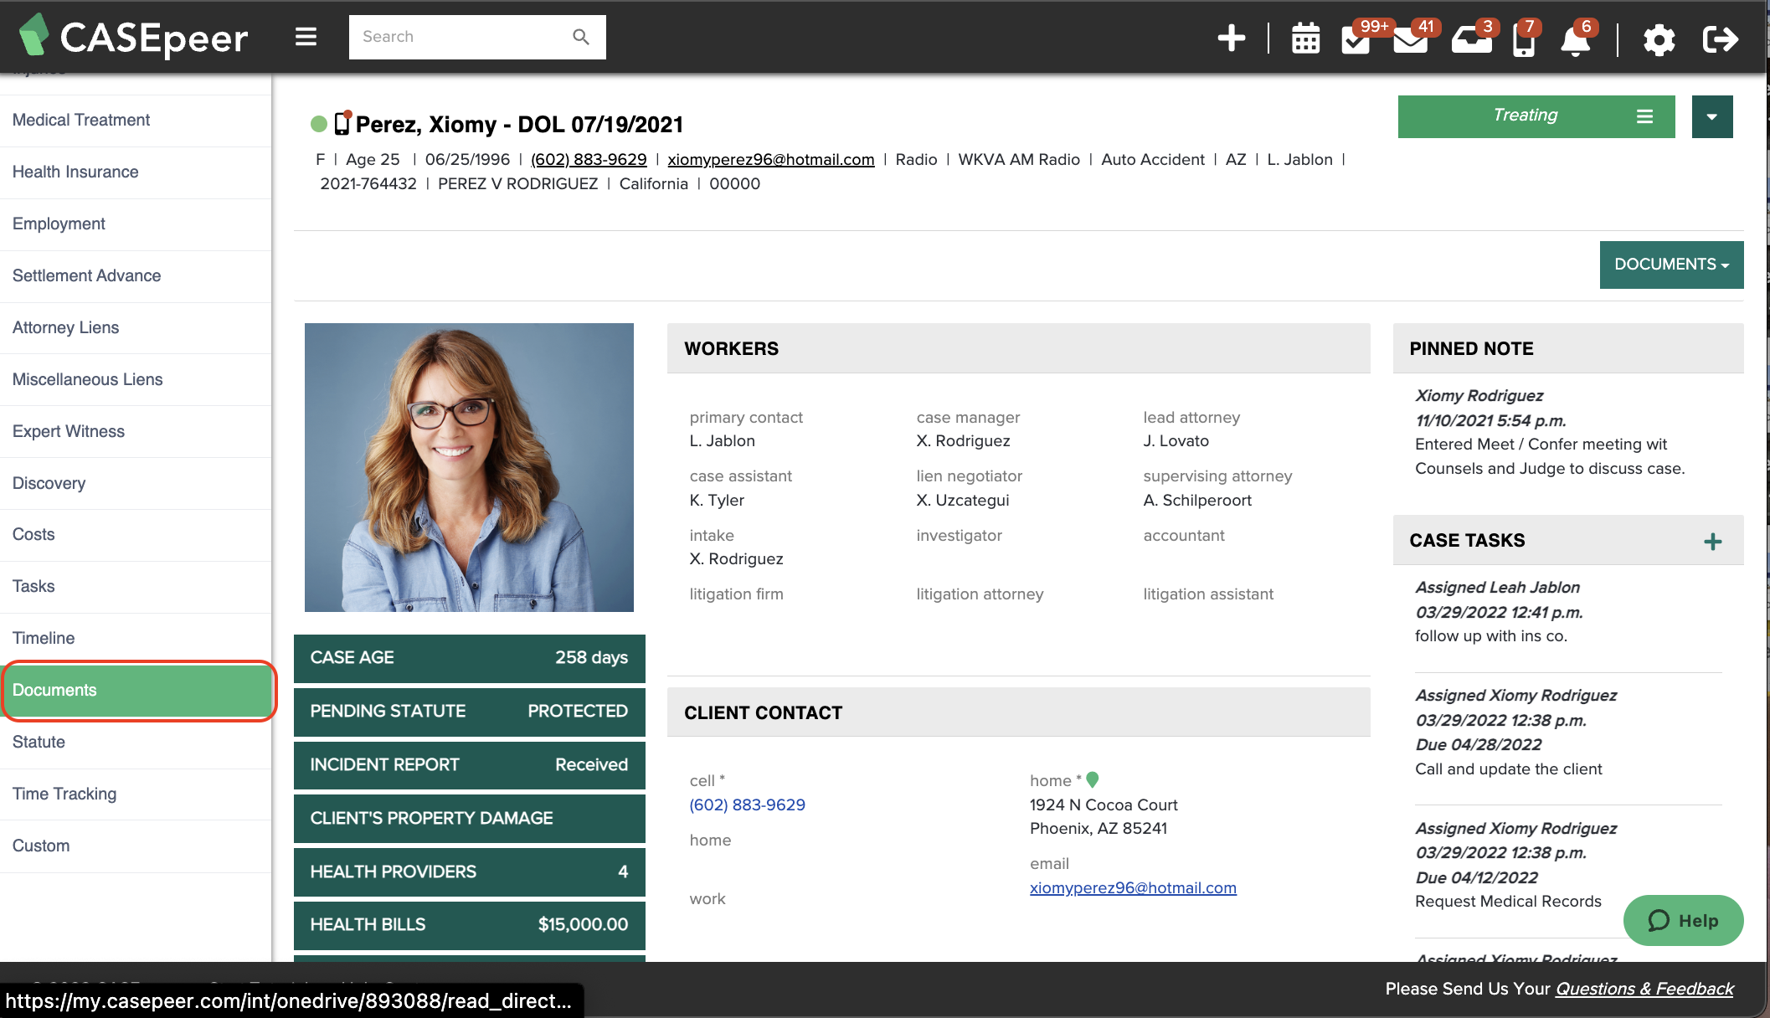Open hamburger menu on Treating status

[x=1644, y=116]
